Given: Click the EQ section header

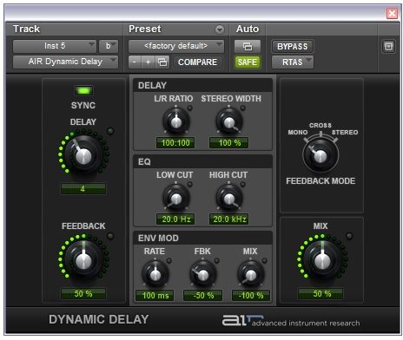Looking at the screenshot, I should (x=144, y=161).
